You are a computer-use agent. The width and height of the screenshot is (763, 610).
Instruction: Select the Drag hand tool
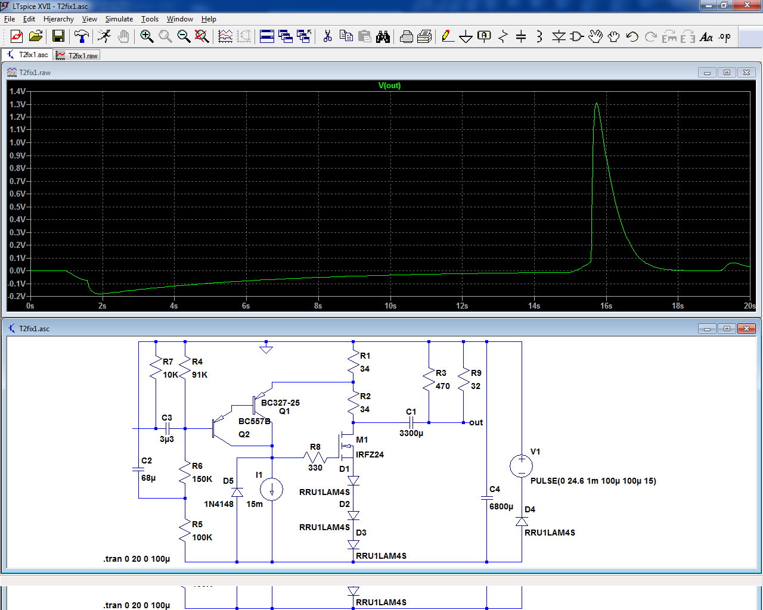614,36
